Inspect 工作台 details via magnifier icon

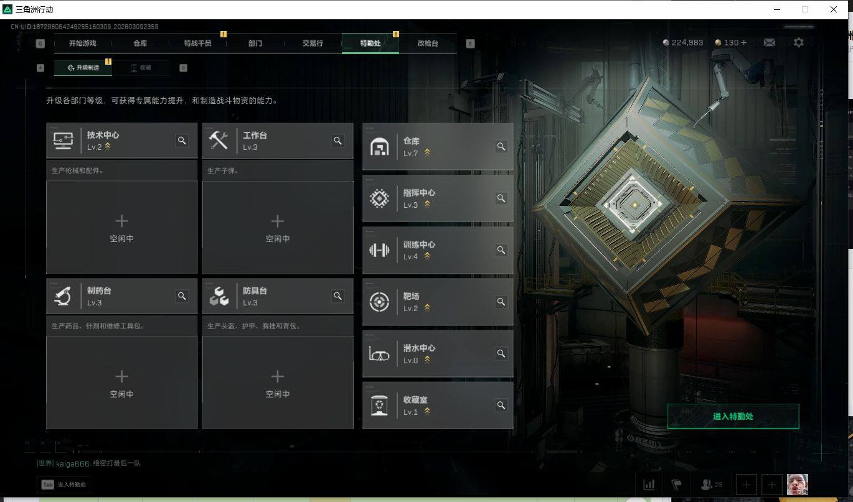(337, 141)
